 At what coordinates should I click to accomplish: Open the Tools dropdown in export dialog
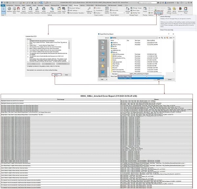103,79
